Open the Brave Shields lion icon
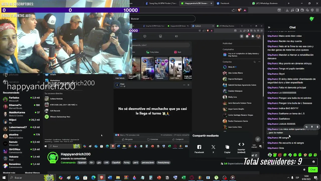Screen dimensions: 321x181 point(239,10)
